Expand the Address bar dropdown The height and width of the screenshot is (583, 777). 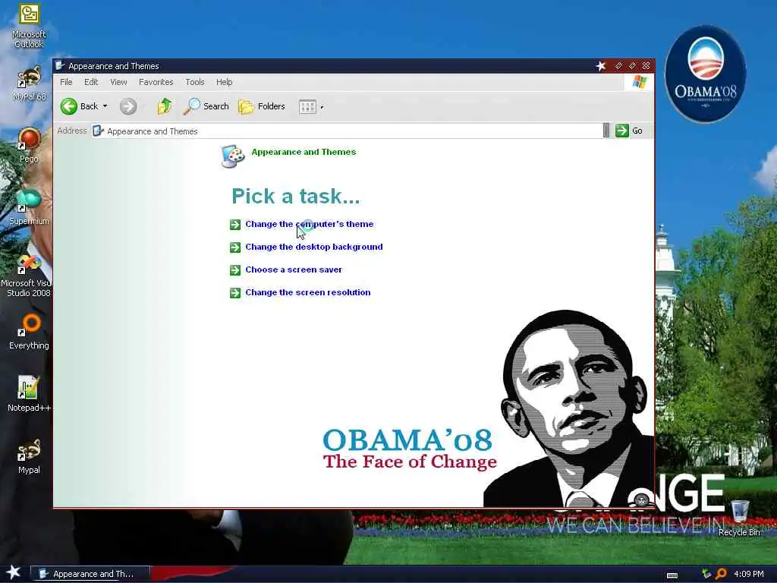coord(606,131)
